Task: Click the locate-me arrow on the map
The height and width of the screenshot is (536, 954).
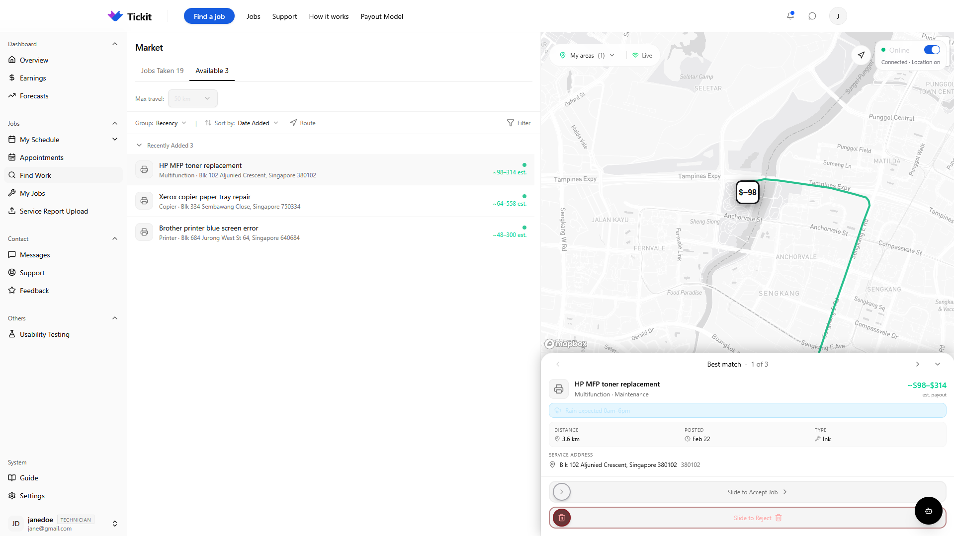Action: 861,55
